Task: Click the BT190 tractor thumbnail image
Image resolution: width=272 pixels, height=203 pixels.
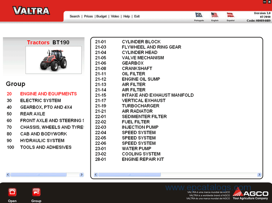Action: (54, 60)
